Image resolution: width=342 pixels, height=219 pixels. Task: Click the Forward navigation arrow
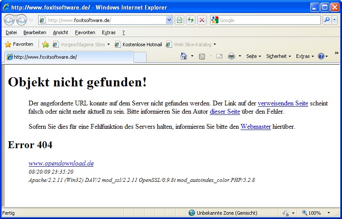[21, 20]
